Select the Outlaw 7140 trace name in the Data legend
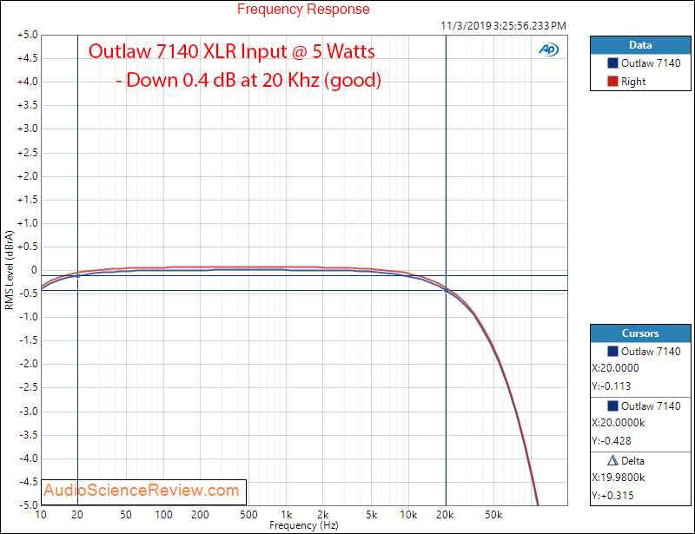This screenshot has height=534, width=695. tap(651, 63)
